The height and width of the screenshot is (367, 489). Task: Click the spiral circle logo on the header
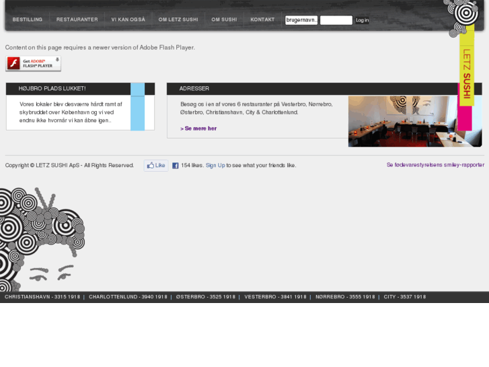click(465, 13)
